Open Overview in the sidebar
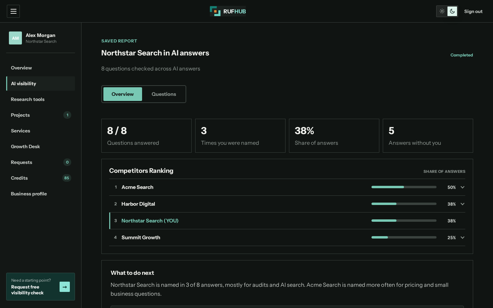The height and width of the screenshot is (308, 493). (x=40, y=68)
